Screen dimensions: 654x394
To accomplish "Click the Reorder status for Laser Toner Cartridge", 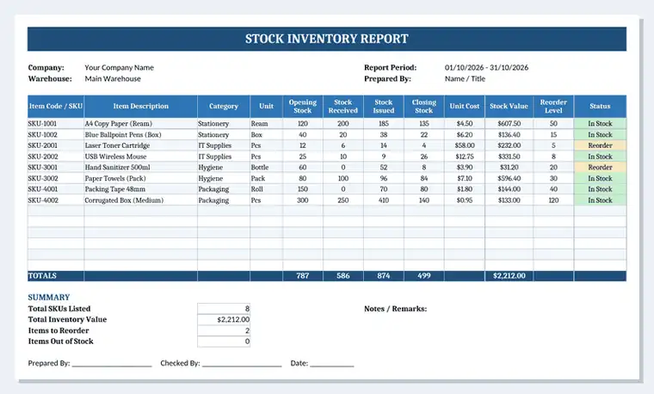I will 600,145.
